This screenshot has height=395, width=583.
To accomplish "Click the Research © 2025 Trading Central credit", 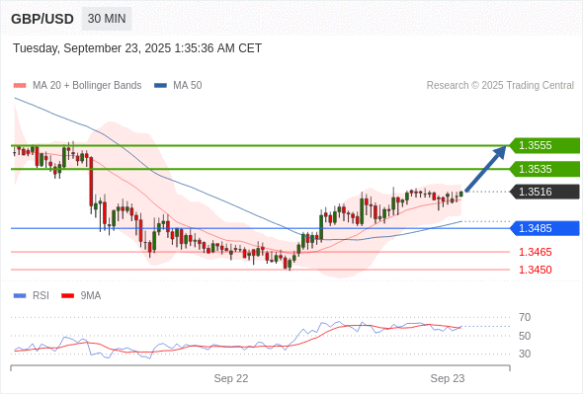I will click(500, 86).
